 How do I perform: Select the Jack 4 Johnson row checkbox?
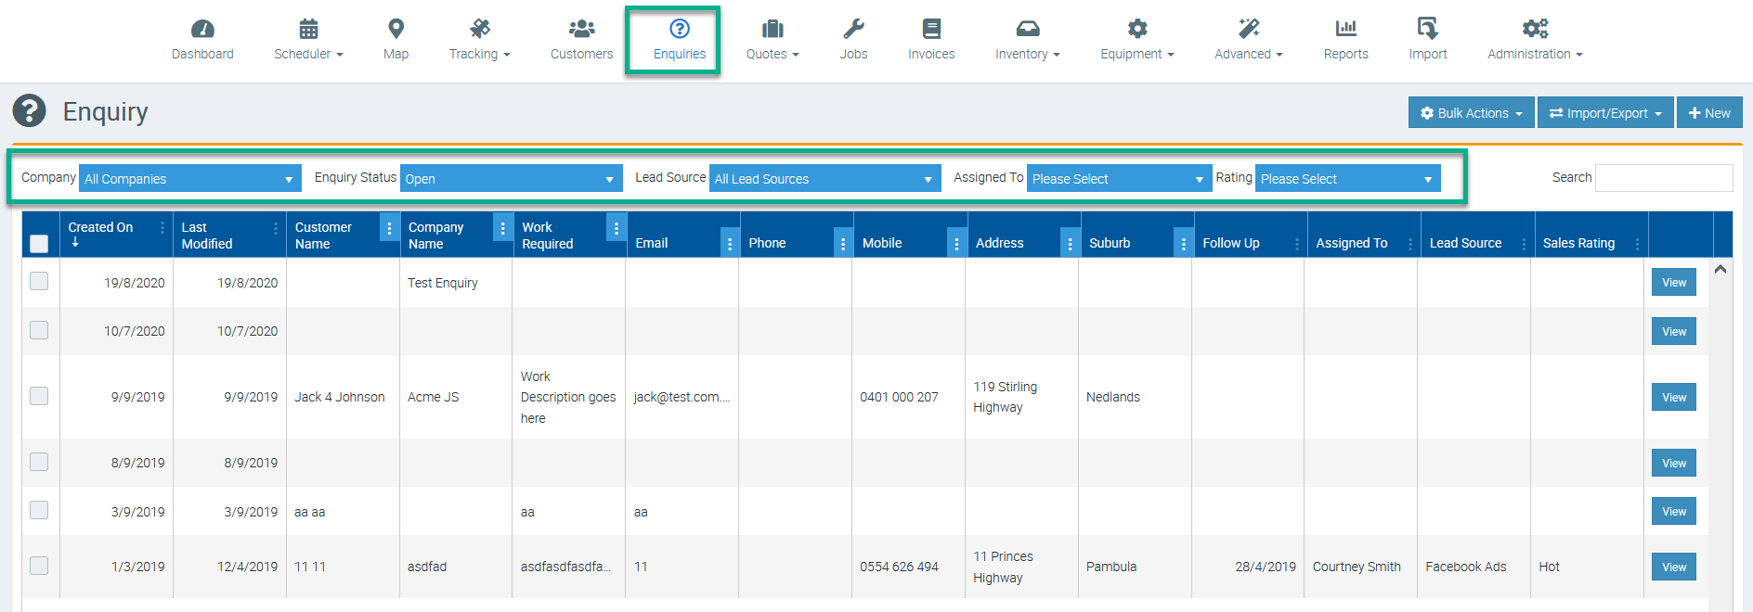(x=39, y=396)
